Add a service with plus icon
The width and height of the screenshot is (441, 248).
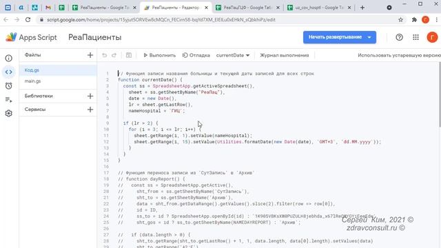90,110
